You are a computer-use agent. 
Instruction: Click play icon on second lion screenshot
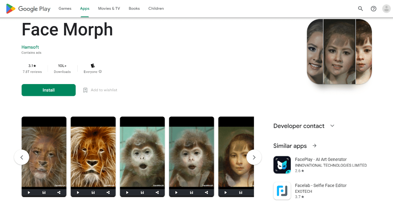(x=78, y=192)
